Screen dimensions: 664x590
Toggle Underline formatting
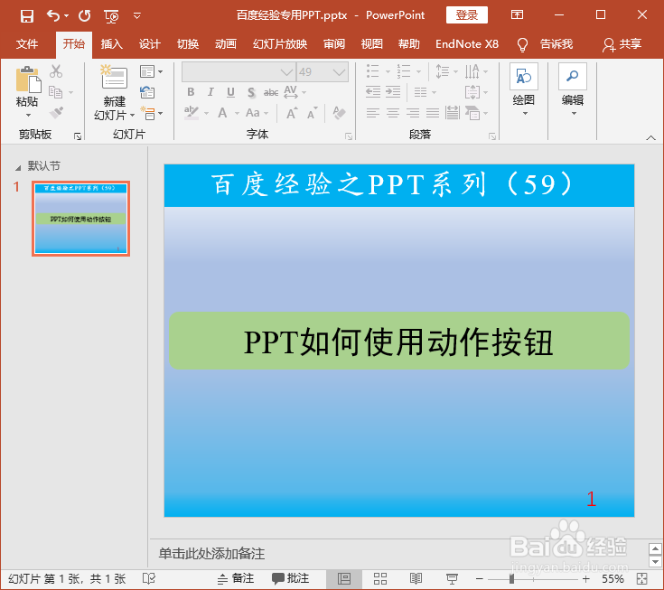click(x=230, y=92)
